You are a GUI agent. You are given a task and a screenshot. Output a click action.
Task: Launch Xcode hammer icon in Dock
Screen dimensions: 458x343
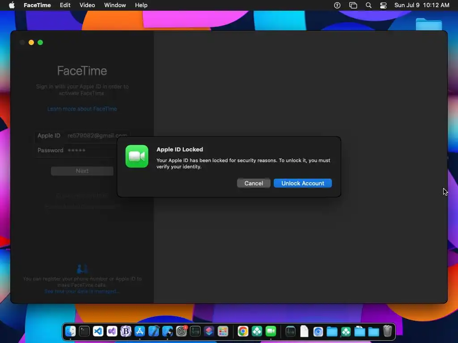coord(154,331)
